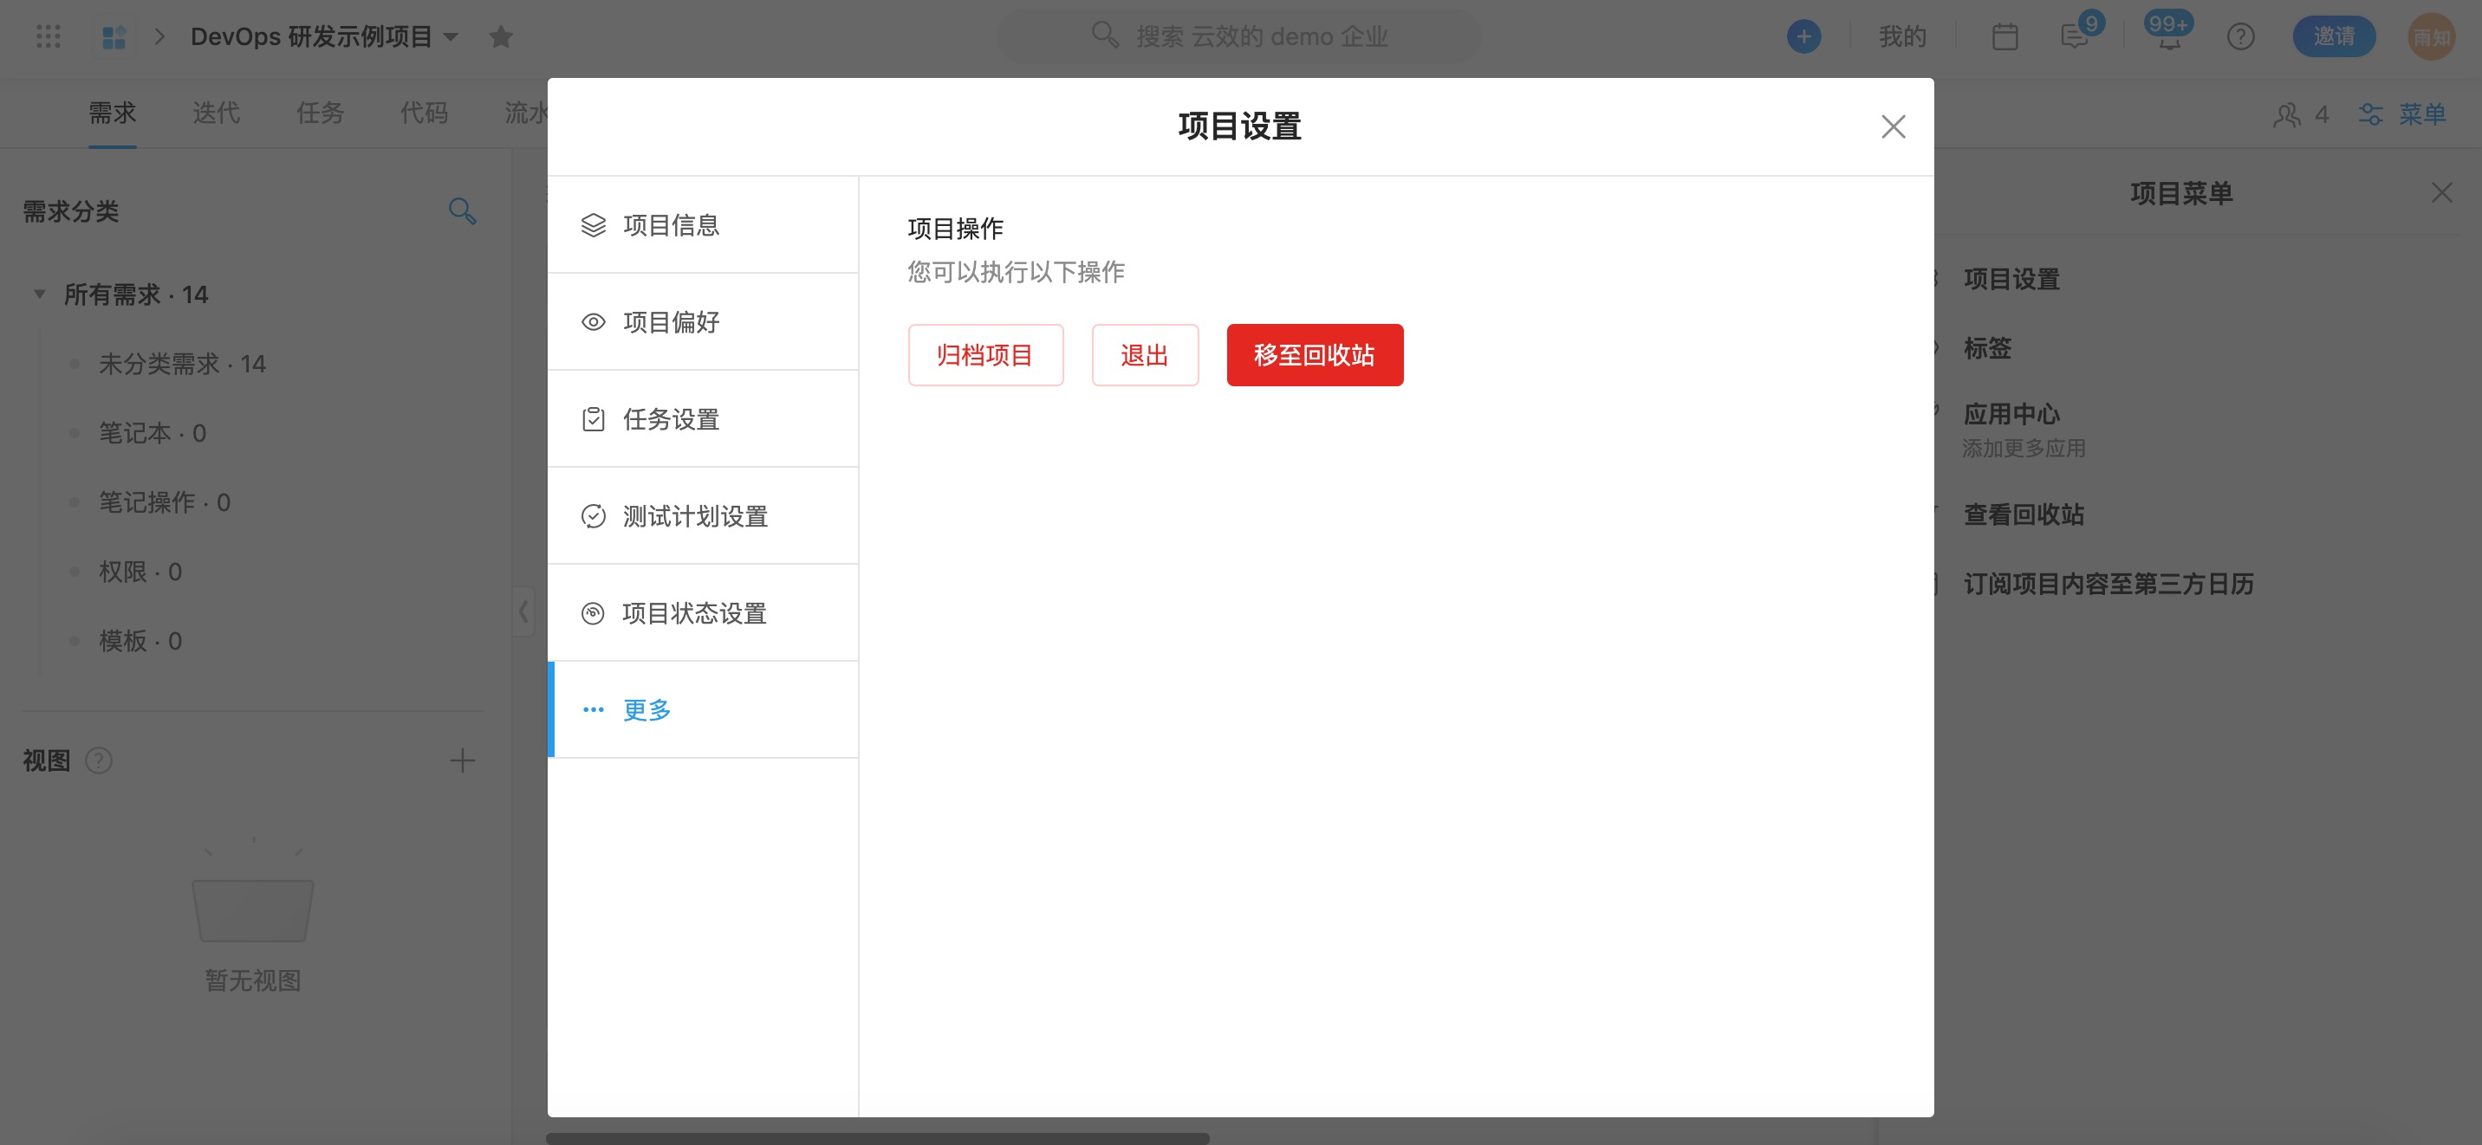Select 权限 · 0 category
The height and width of the screenshot is (1145, 2482).
(x=140, y=571)
